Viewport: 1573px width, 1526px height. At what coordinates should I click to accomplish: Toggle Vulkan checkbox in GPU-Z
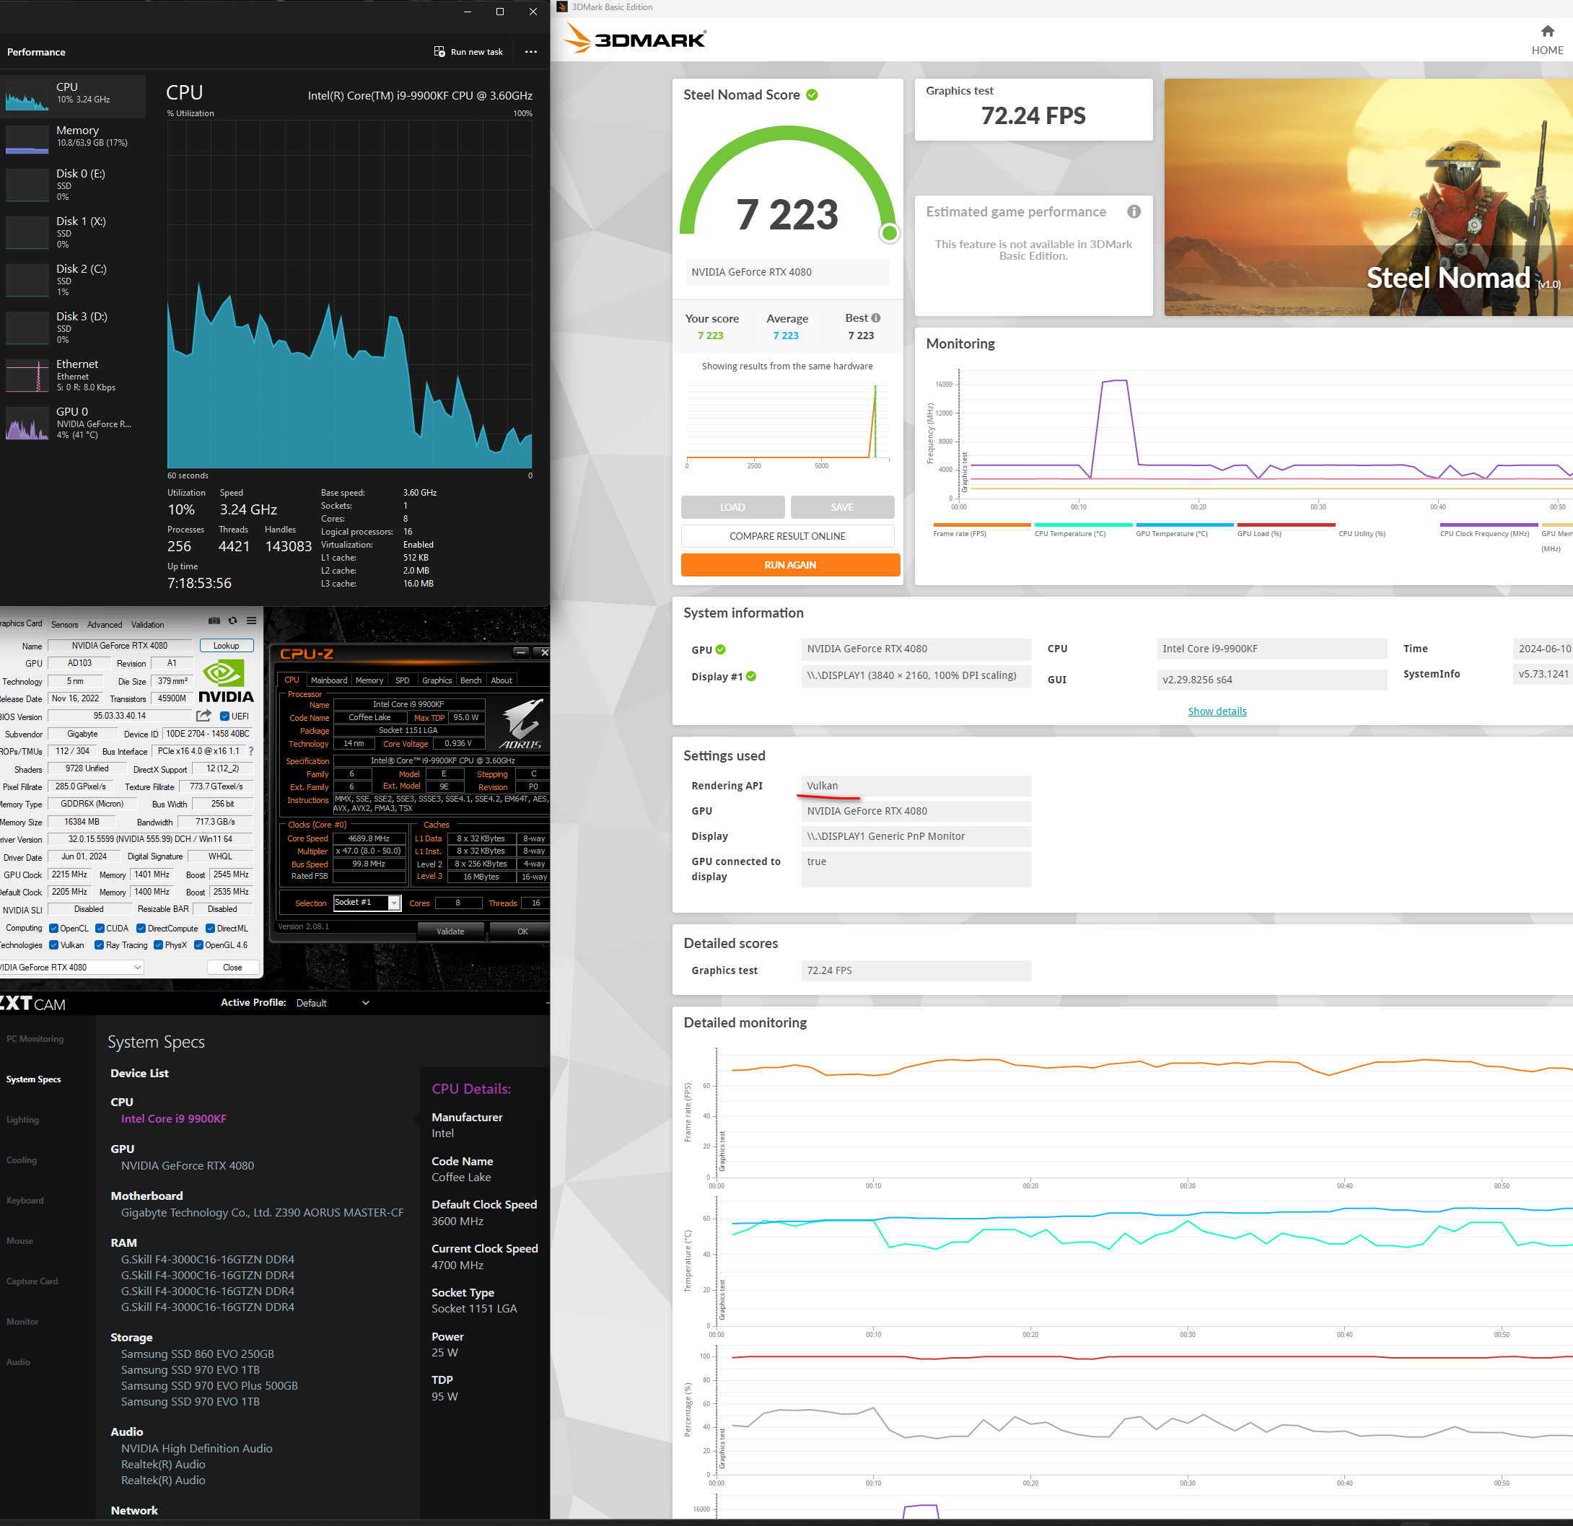[54, 945]
